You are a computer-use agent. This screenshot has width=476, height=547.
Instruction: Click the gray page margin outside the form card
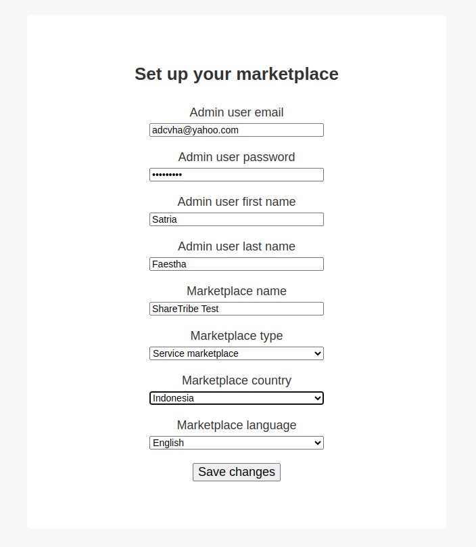[12, 271]
